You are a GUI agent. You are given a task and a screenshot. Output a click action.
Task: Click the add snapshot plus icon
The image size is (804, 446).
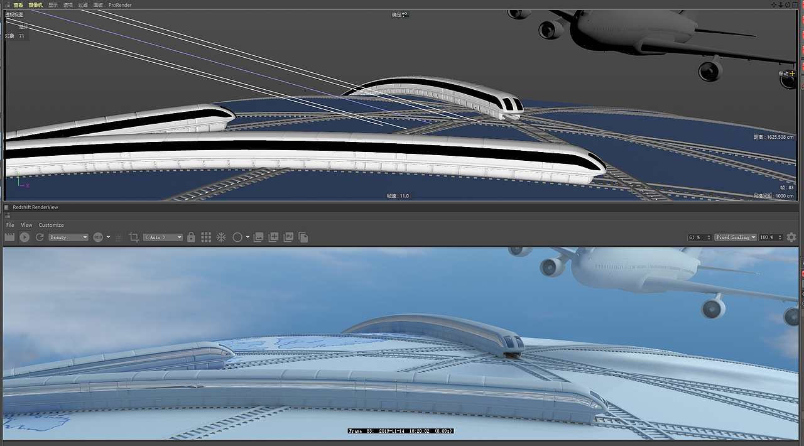(273, 237)
